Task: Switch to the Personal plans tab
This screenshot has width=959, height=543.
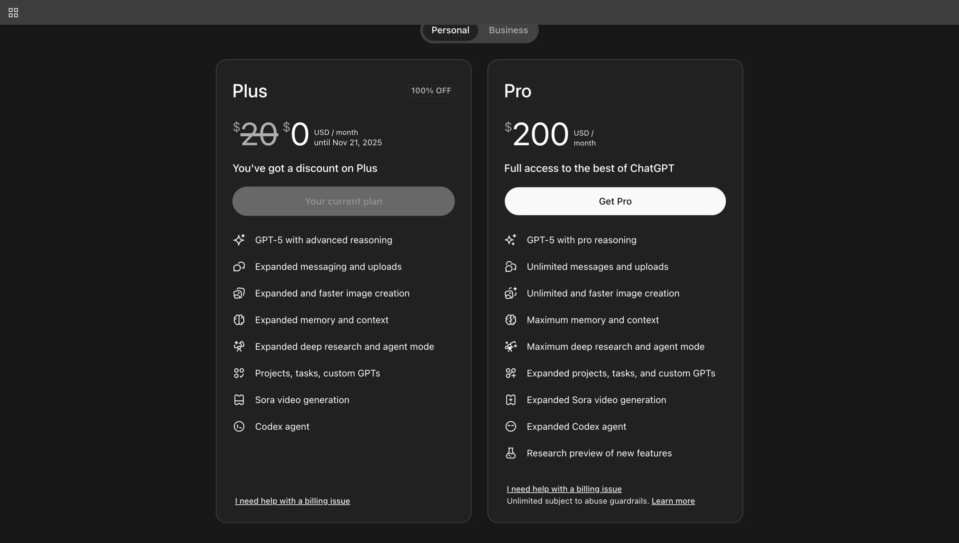Action: [450, 30]
